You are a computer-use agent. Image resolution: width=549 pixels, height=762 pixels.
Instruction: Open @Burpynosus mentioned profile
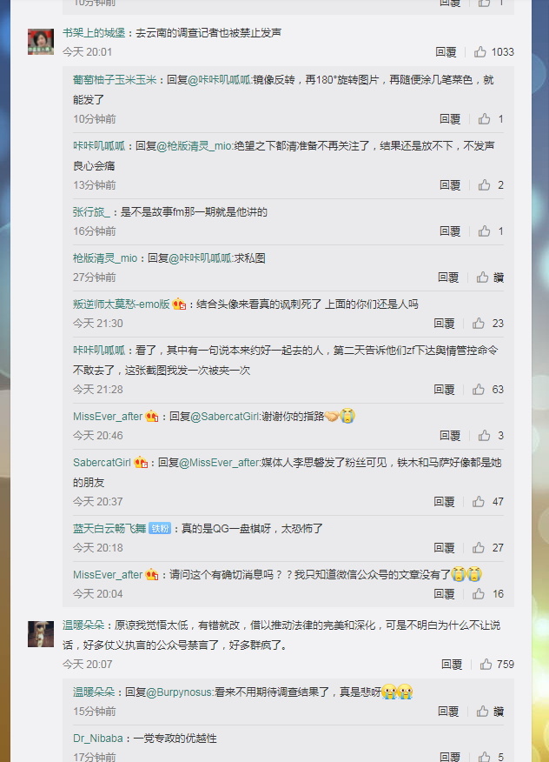point(179,692)
